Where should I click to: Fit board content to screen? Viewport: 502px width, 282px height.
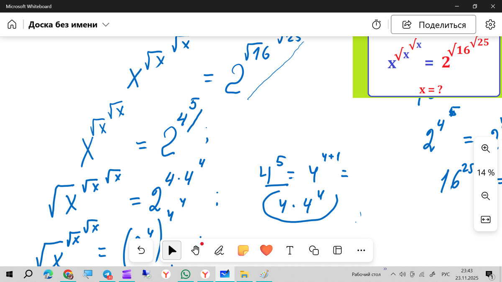(x=485, y=219)
